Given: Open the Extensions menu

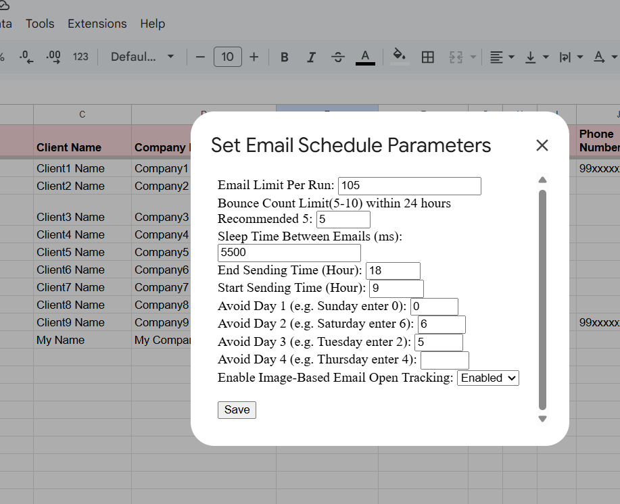Looking at the screenshot, I should click(97, 24).
